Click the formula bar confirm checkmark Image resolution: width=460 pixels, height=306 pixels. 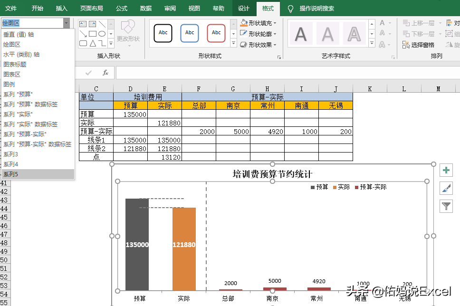click(88, 73)
